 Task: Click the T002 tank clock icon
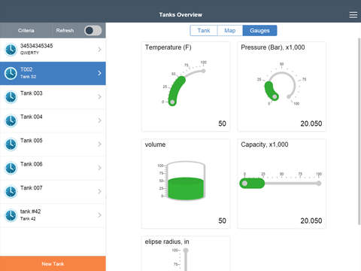click(11, 73)
